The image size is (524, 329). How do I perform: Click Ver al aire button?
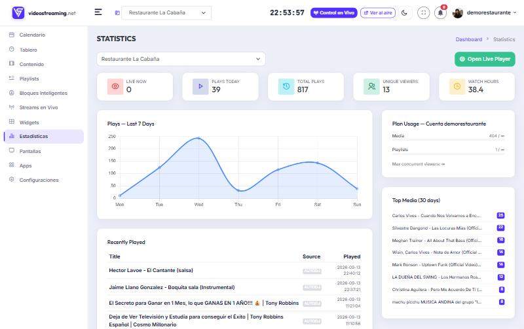point(378,12)
